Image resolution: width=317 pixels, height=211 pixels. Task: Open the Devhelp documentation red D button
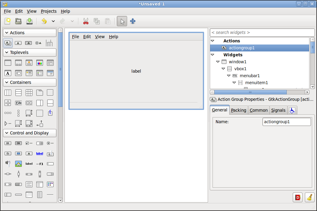click(x=298, y=197)
